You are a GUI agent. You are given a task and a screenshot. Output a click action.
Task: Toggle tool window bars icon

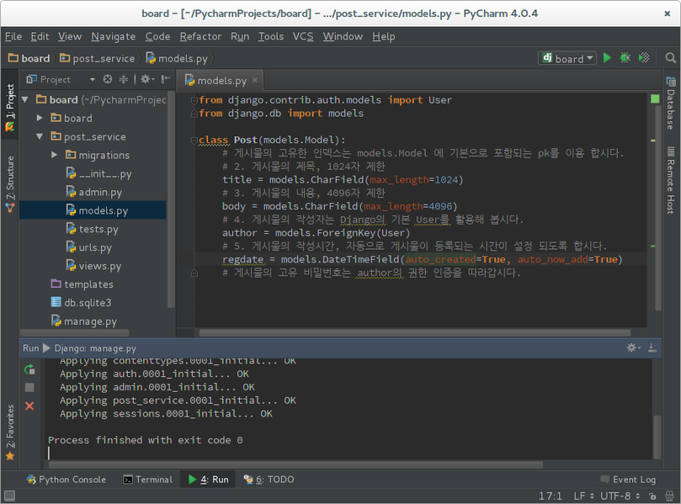point(9,496)
